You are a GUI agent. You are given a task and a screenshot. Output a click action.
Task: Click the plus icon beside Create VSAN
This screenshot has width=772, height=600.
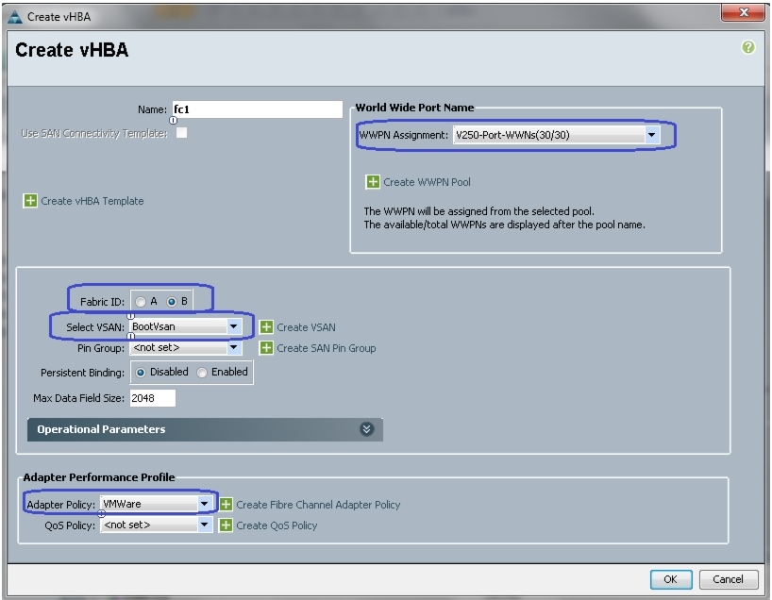pos(266,327)
